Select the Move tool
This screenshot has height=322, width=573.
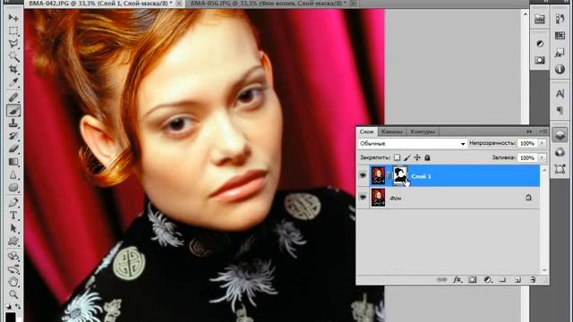[x=13, y=17]
